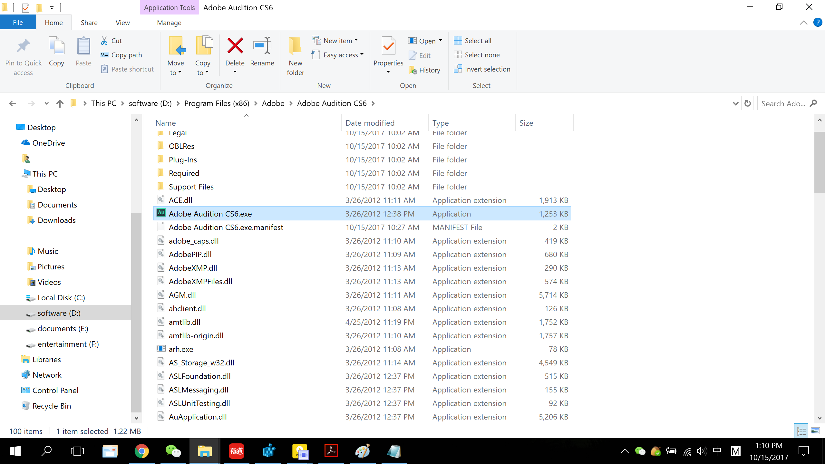
Task: Click the red Delete icon
Action: point(235,46)
